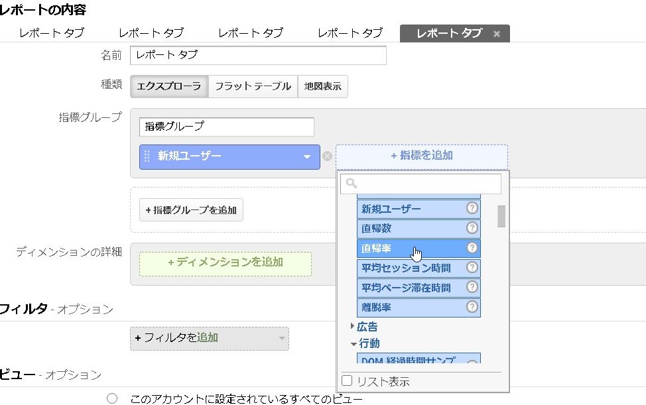Remove the 新規ユーザー metric with x icon

[x=327, y=157]
